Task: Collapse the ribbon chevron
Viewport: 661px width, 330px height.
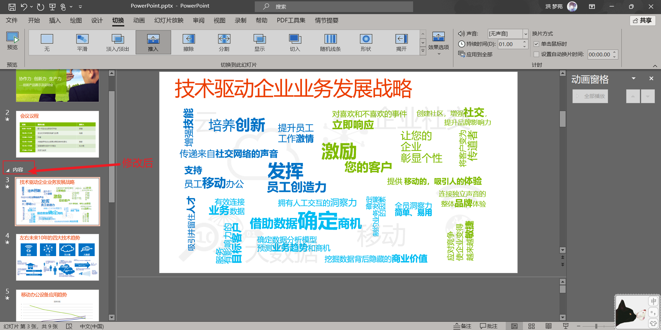Action: pyautogui.click(x=655, y=66)
